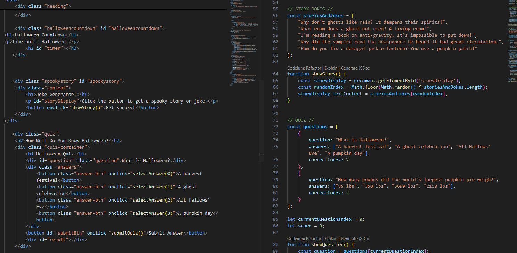Click the question "What is Halloween?" property line
517x253 pixels.
click(350, 140)
